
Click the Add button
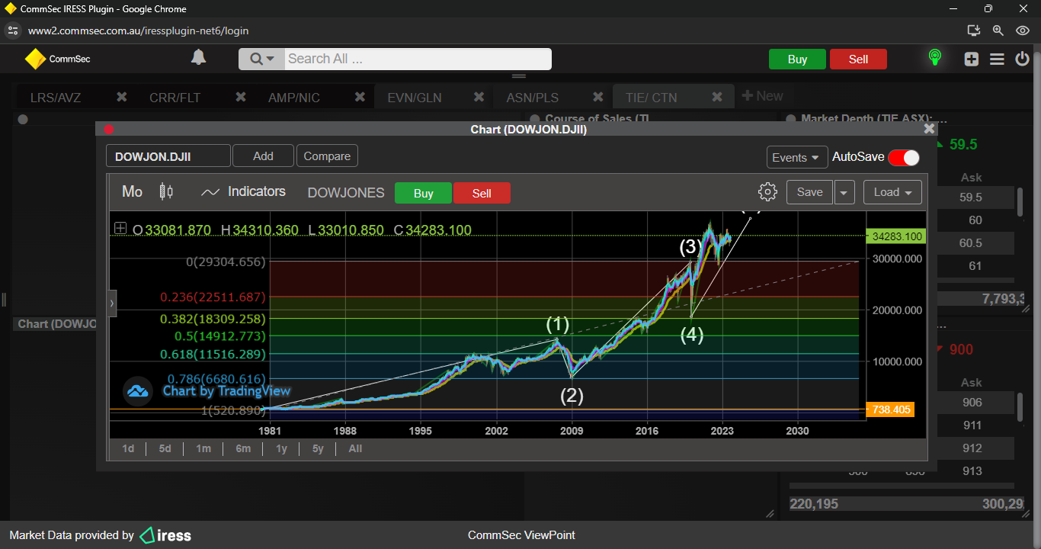point(263,156)
